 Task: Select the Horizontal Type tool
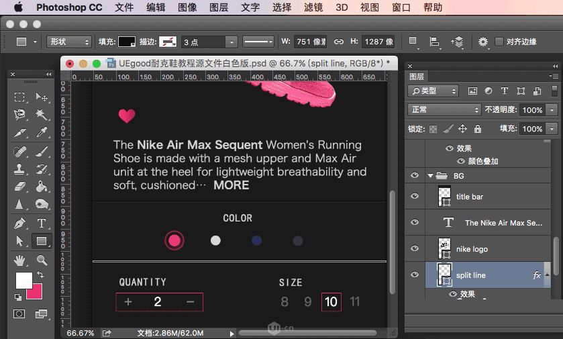(42, 223)
